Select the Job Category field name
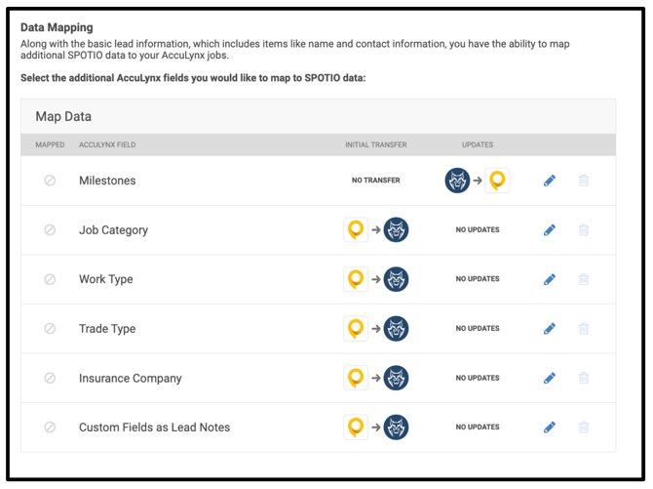 (114, 230)
